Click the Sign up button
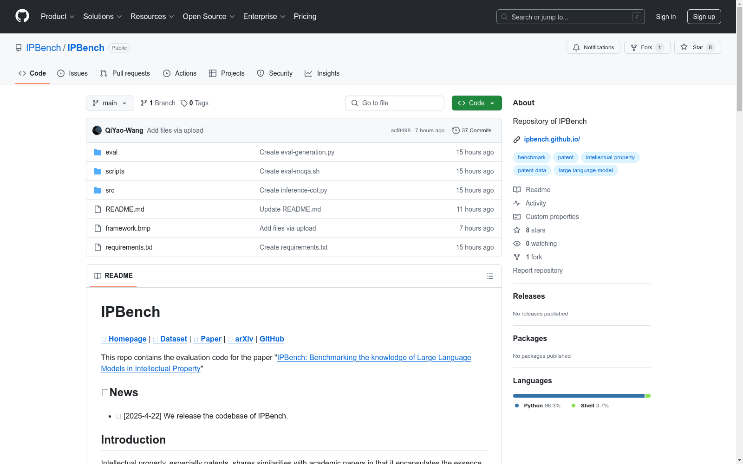Viewport: 743px width, 464px height. click(704, 17)
